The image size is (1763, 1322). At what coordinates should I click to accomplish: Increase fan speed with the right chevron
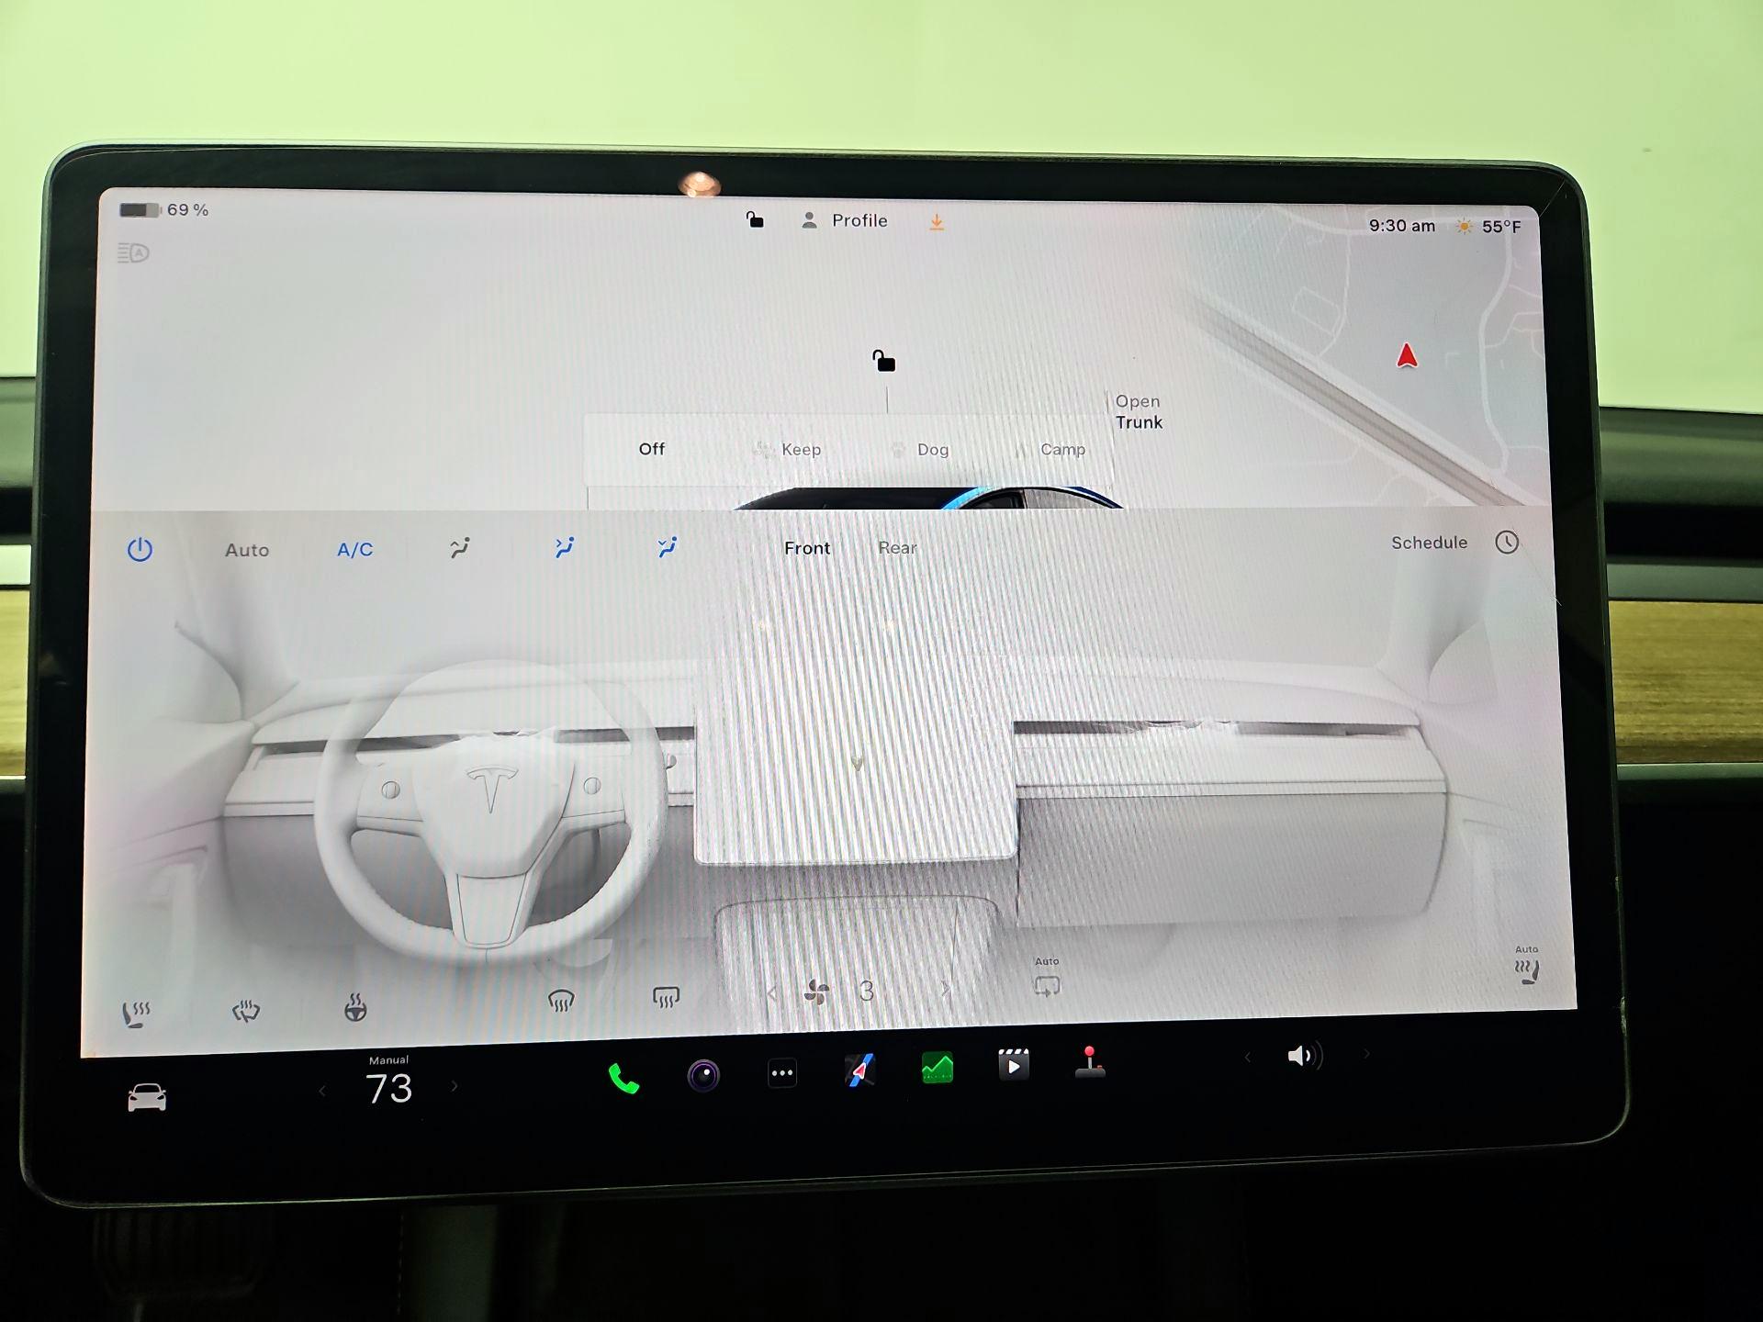pos(947,990)
